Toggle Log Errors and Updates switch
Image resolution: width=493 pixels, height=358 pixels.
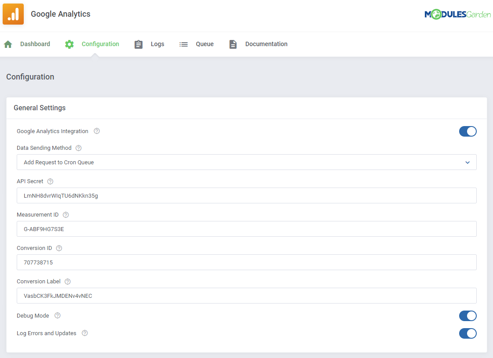pos(468,333)
